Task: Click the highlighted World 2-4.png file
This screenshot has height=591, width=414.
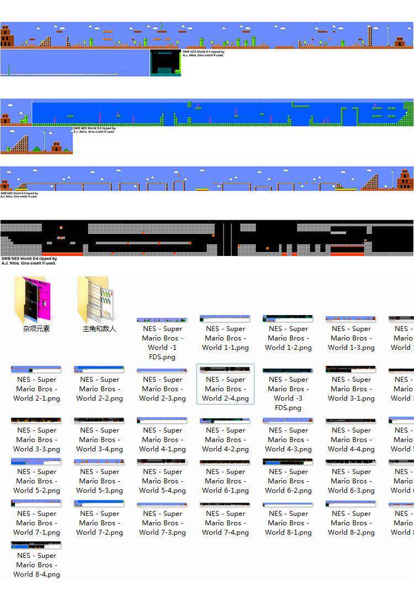Action: [x=225, y=384]
